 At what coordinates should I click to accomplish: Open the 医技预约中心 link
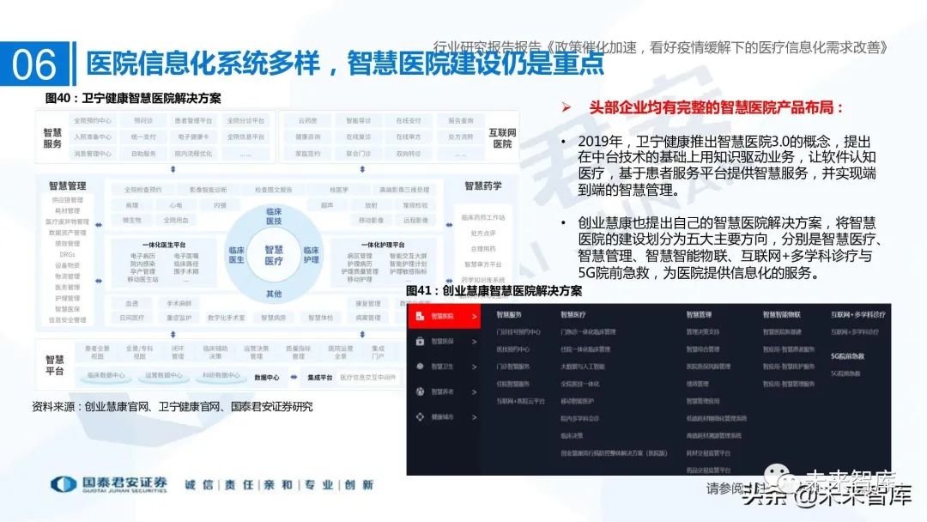513,349
